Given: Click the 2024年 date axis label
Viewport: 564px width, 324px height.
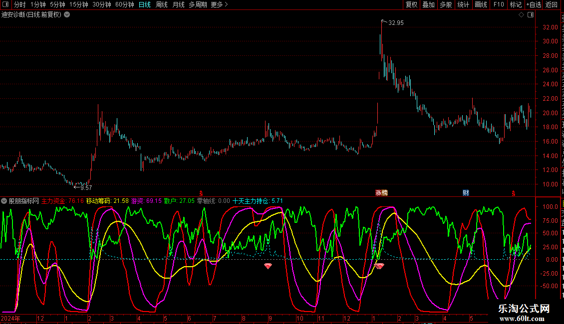Looking at the screenshot, I should coord(10,318).
